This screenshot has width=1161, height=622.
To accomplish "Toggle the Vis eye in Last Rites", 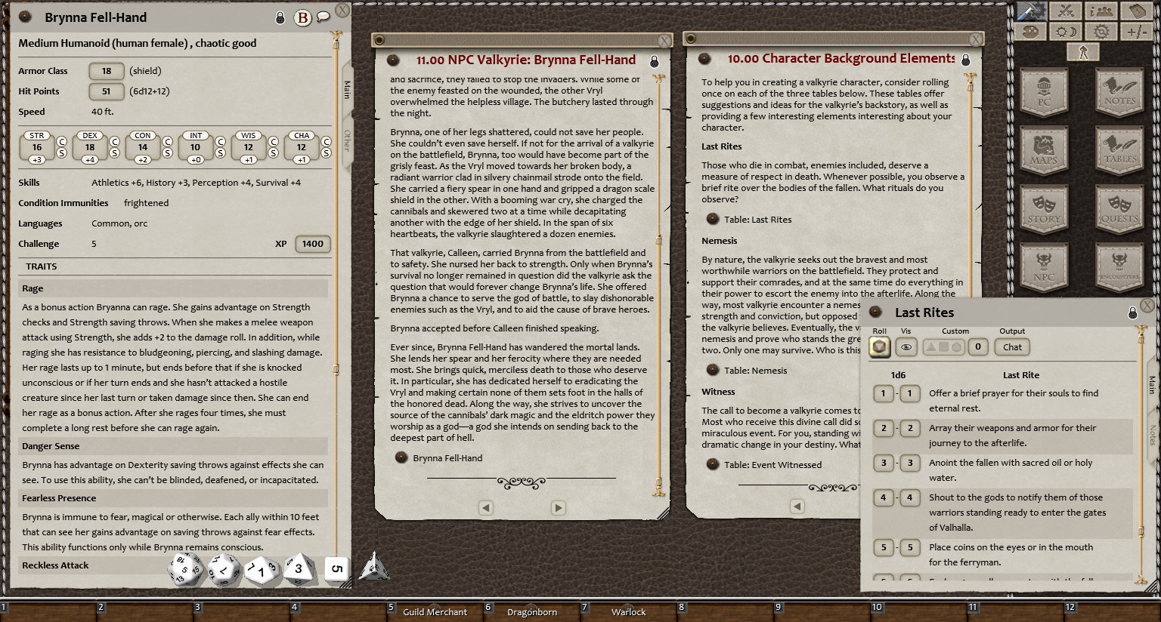I will [x=906, y=346].
